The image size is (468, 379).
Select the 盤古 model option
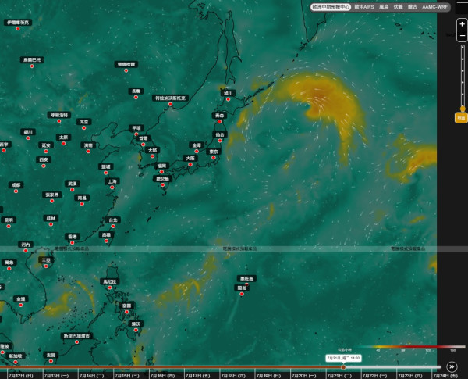(413, 7)
